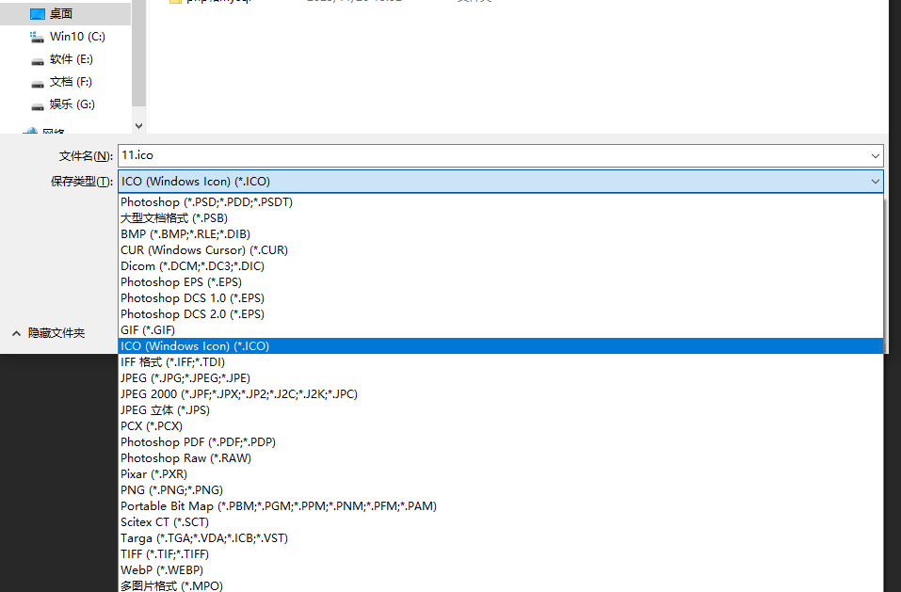Pick Photoshop (*.PSD;*.PDD;*.PSDT) format
Screen dimensions: 901x592
(x=206, y=202)
